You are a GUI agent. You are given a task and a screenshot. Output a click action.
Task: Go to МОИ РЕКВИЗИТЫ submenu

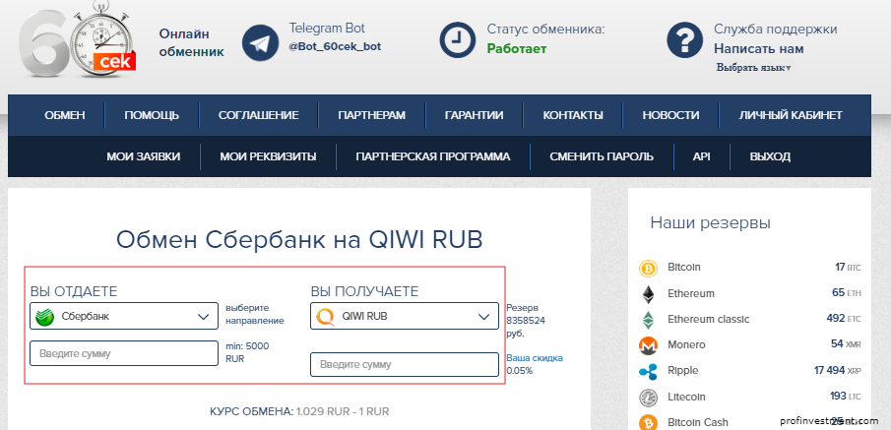click(x=268, y=156)
